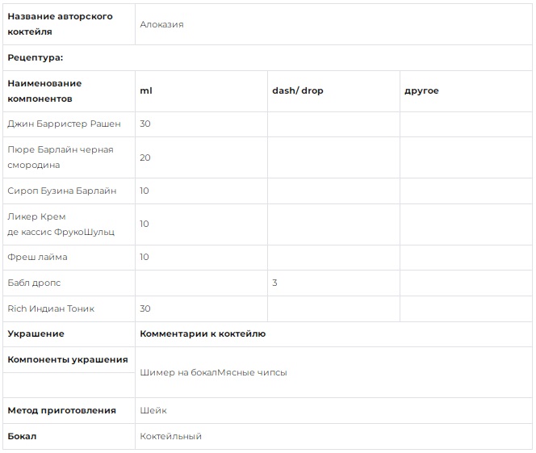Screen dimensions: 536x453
Task: Select the Шейк preparation method value
Action: [x=153, y=410]
